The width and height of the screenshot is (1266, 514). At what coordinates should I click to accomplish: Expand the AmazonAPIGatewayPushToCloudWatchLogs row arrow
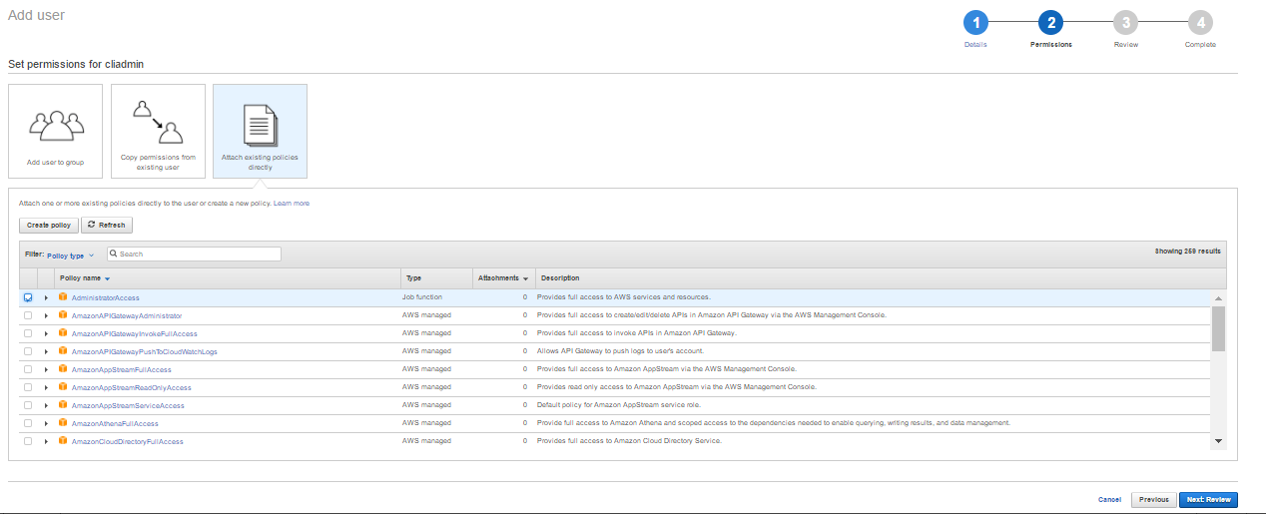pyautogui.click(x=46, y=351)
